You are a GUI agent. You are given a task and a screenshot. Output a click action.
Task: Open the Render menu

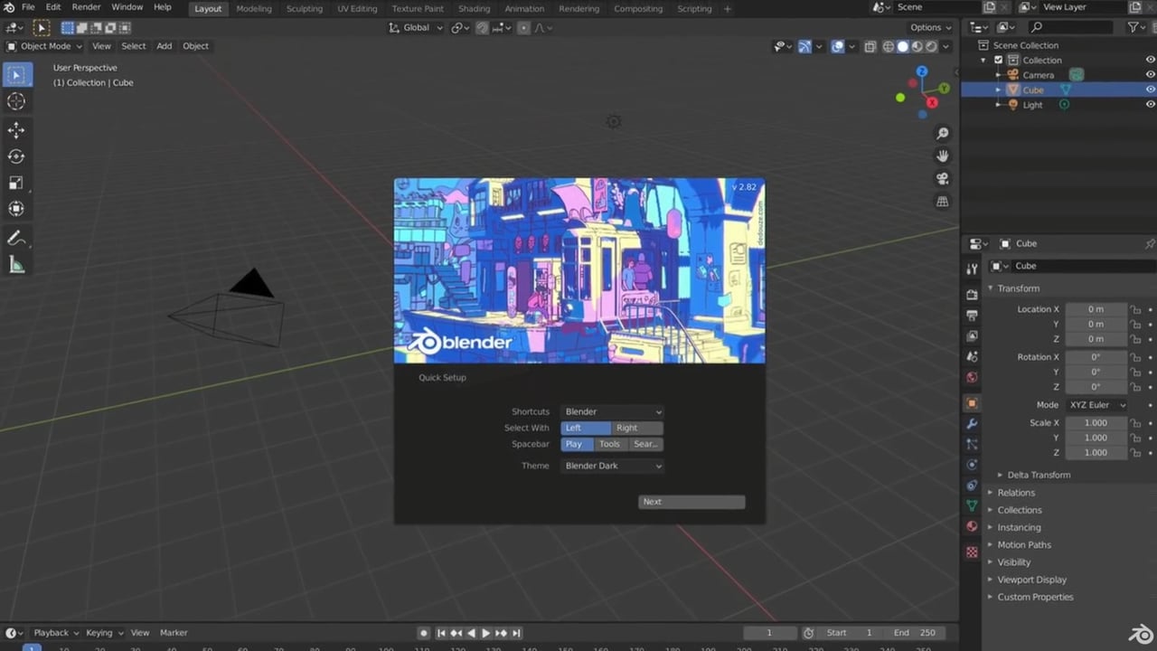tap(86, 8)
